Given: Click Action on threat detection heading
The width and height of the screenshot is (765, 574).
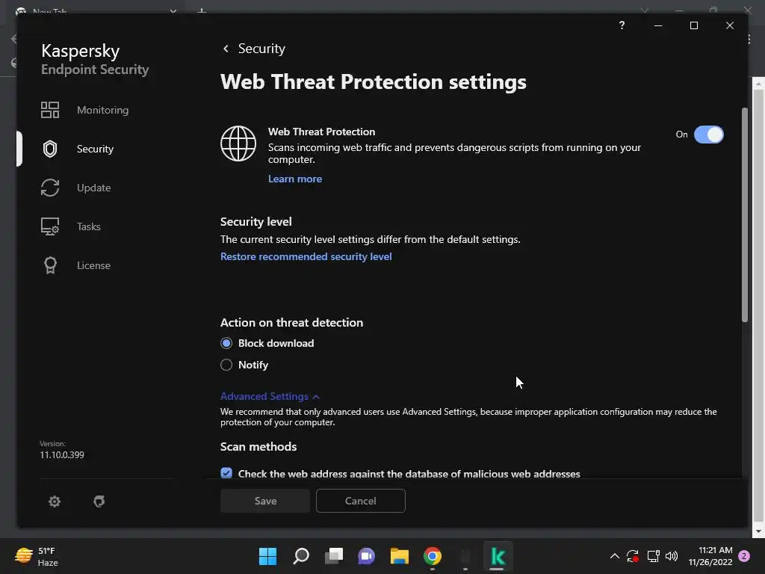Looking at the screenshot, I should point(292,323).
